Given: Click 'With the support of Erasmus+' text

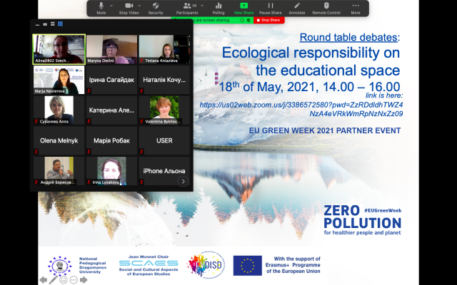Looking at the screenshot, I should 293,265.
